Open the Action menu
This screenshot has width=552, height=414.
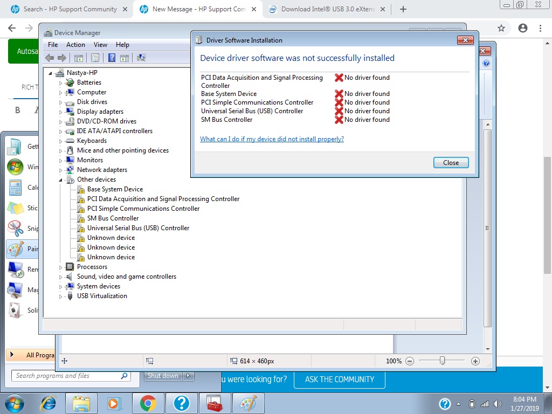75,45
